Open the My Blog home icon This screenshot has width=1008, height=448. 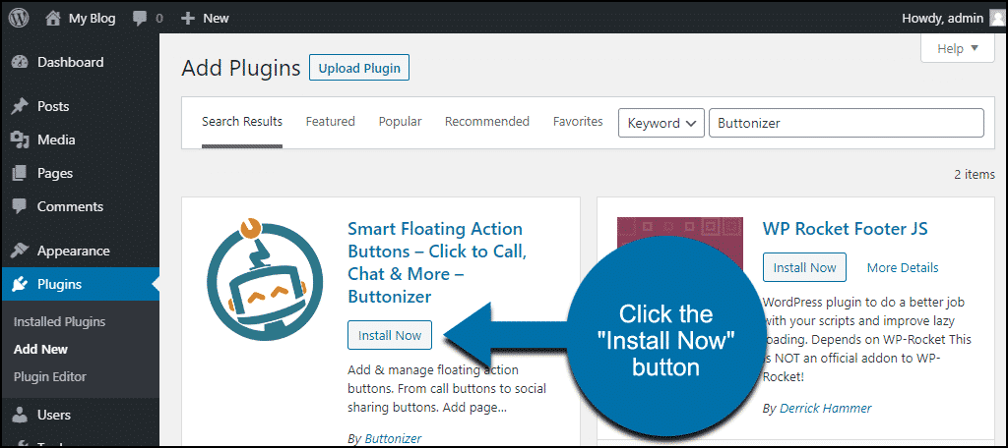53,18
